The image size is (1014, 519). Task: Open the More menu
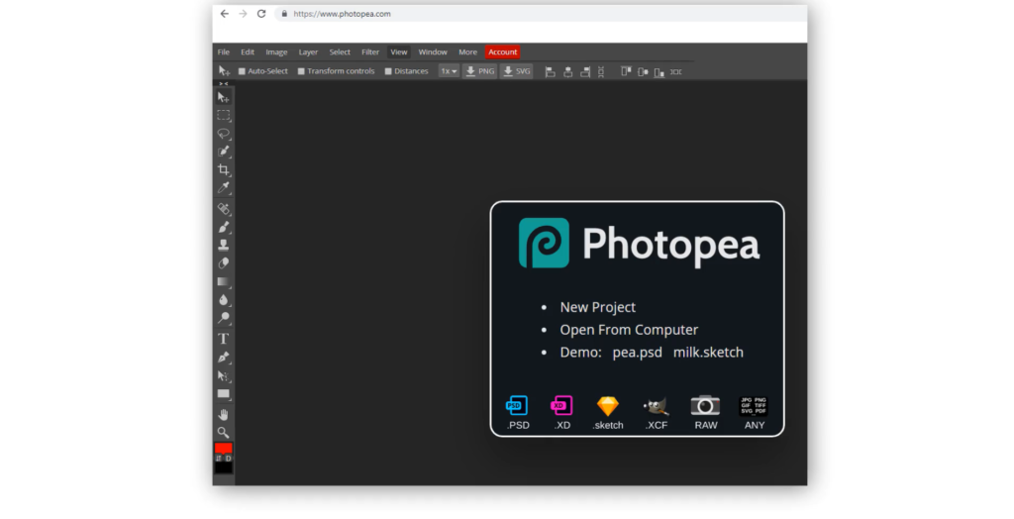(467, 52)
